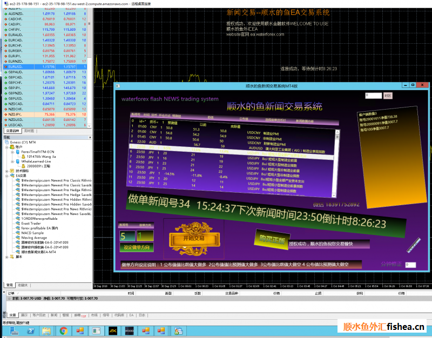Click the ForexTimeFXTM-ECN server icon
This screenshot has height=338, width=432.
(x=17, y=152)
